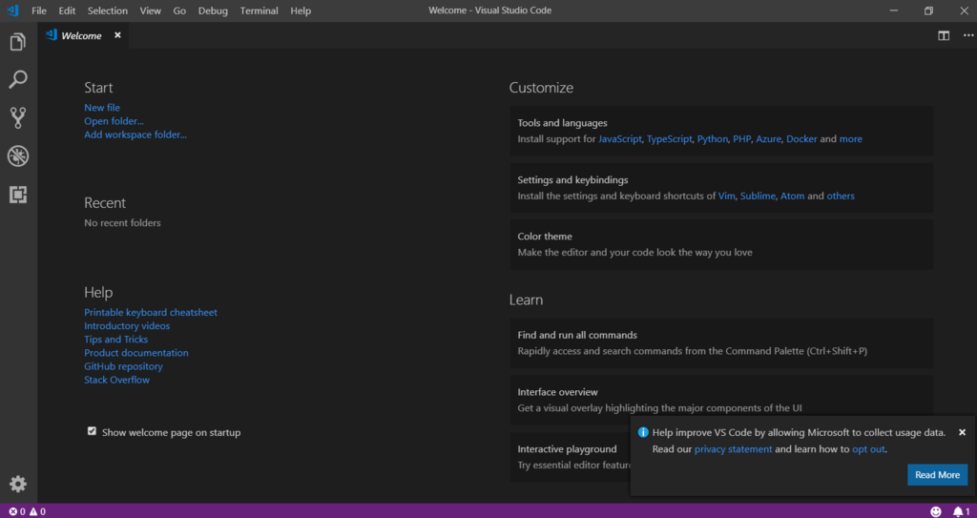977x518 pixels.
Task: Open the File menu
Action: pyautogui.click(x=38, y=10)
